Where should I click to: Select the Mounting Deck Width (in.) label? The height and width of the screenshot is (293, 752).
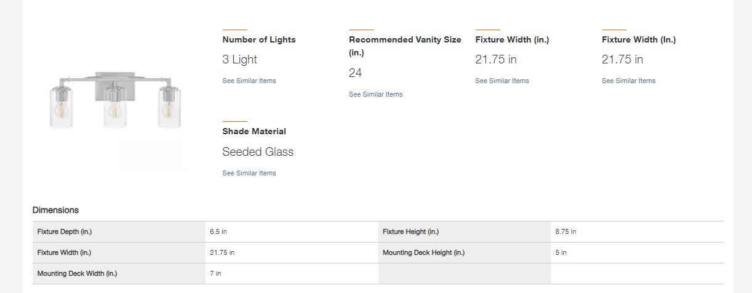point(77,274)
